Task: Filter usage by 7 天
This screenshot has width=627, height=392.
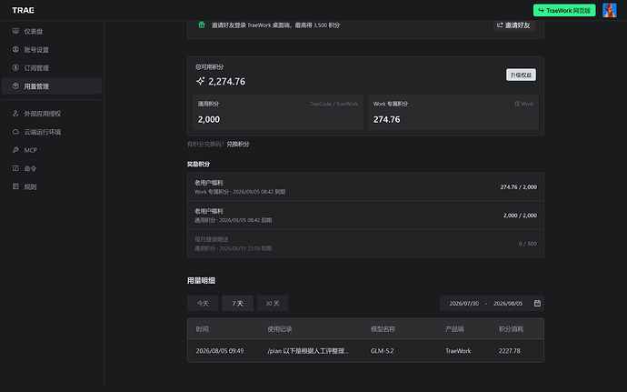Action: click(x=237, y=303)
